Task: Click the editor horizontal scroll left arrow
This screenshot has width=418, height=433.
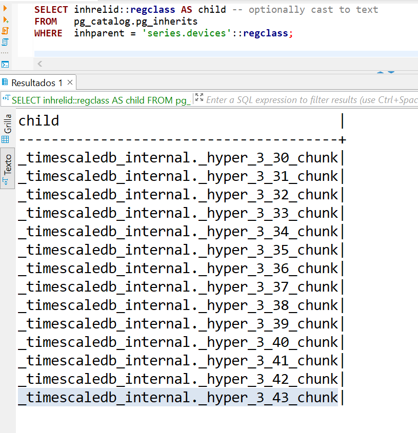Action: pos(40,64)
